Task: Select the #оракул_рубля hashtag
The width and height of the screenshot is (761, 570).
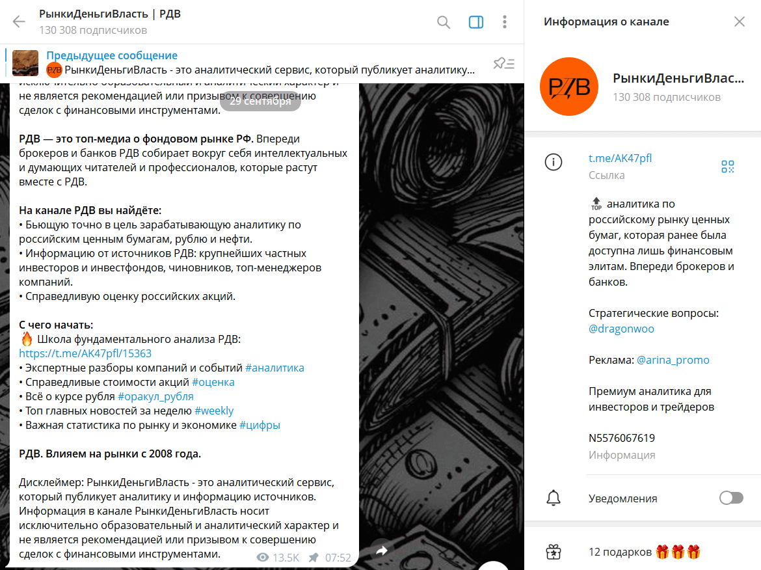Action: 155,397
